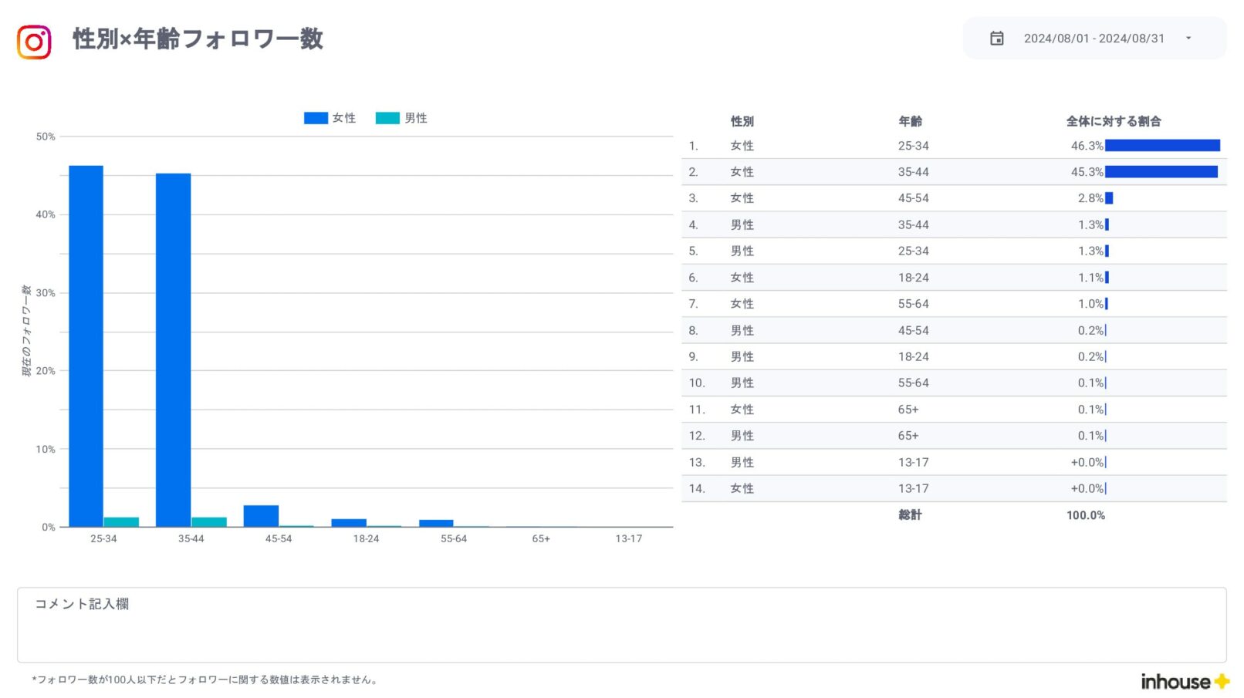Click the calendar icon in date picker

click(x=996, y=39)
